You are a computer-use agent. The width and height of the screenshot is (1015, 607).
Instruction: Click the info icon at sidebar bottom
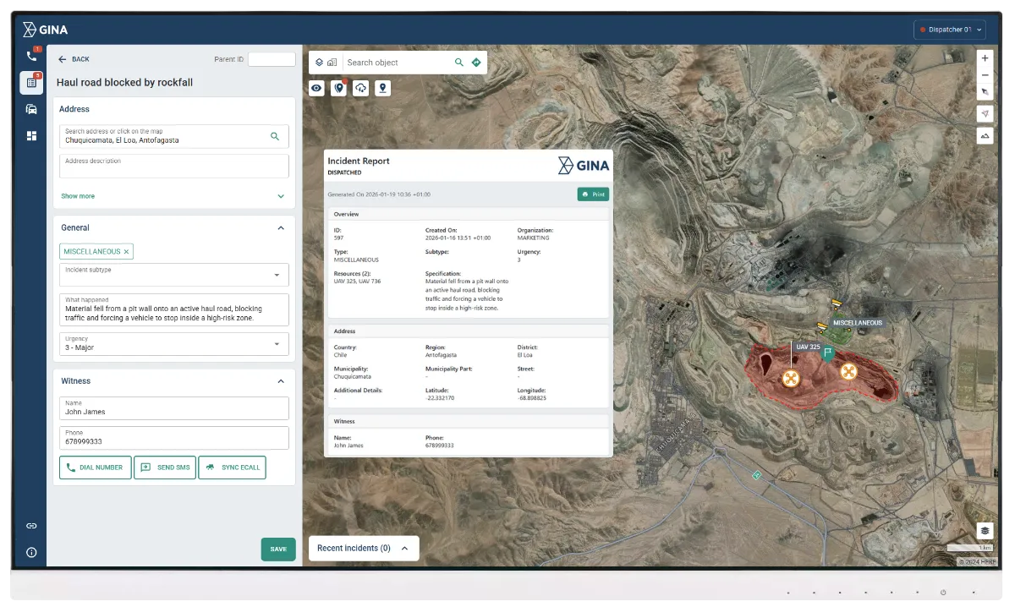pos(31,552)
